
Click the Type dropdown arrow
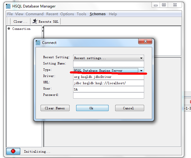click(x=141, y=70)
